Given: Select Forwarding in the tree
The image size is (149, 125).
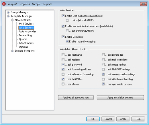Looking at the screenshot, I should [25, 35].
